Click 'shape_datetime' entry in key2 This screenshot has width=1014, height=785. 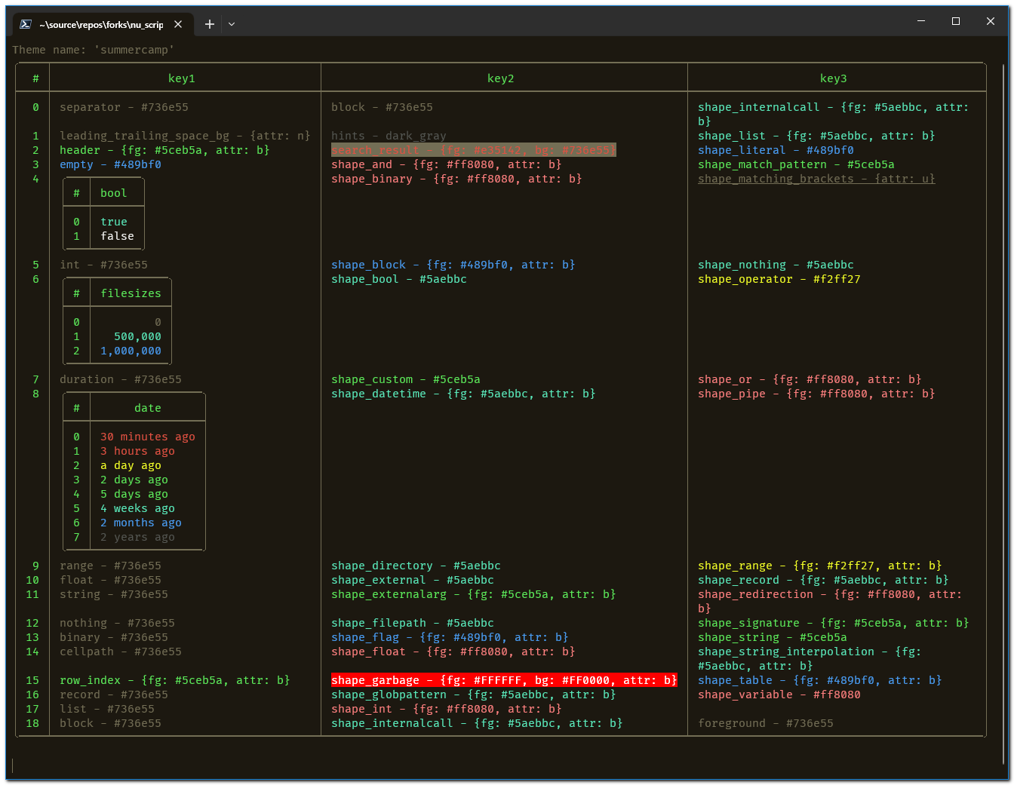point(463,394)
